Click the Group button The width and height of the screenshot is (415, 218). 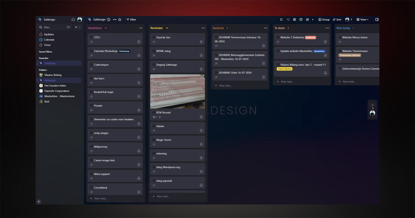[324, 19]
